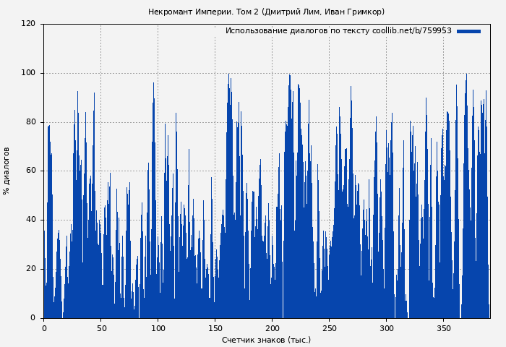
Task: Click the x-axis tick label 350
Action: [x=443, y=328]
